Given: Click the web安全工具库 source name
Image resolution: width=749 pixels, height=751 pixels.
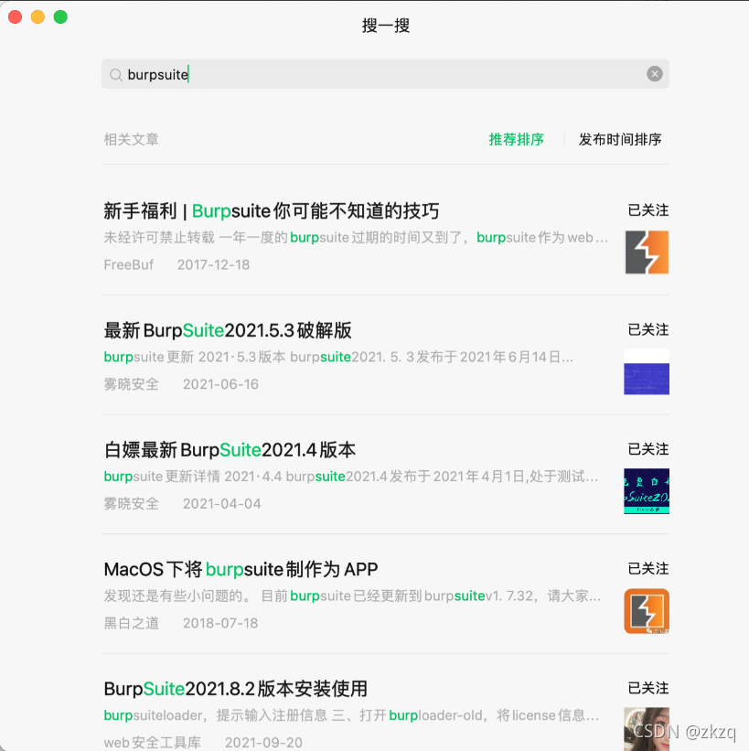Looking at the screenshot, I should 153,743.
